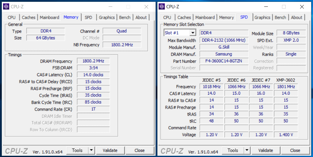This screenshot has height=157, width=313.
Task: Switch to Caches tab in right window
Action: point(184,18)
